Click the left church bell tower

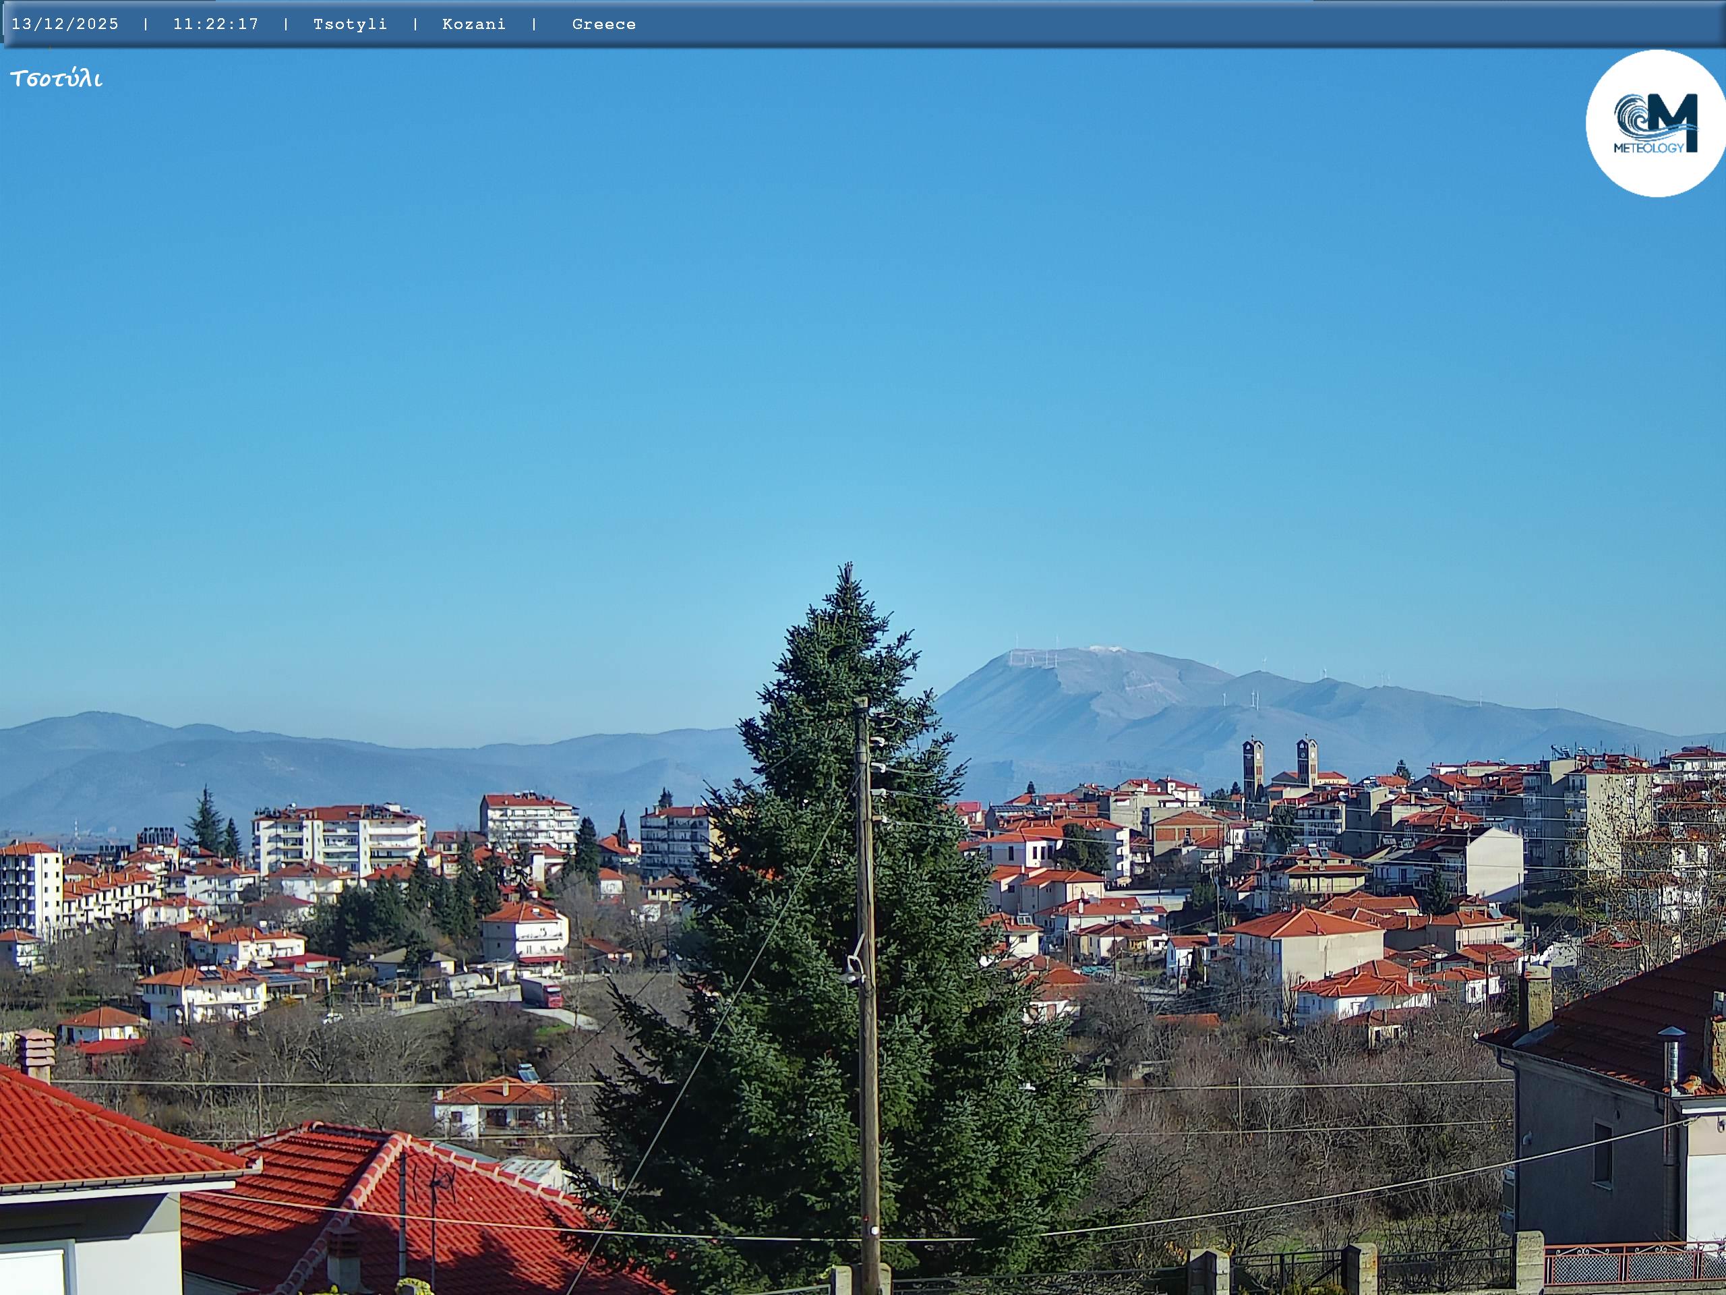point(1253,765)
